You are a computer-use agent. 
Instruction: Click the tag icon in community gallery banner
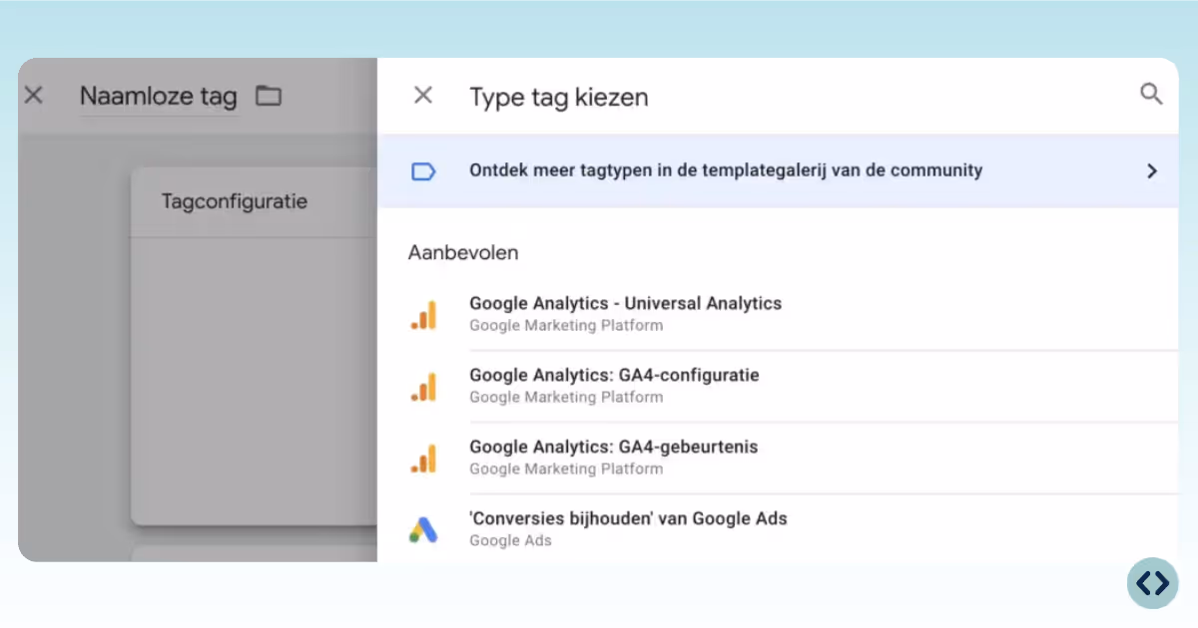pos(424,171)
